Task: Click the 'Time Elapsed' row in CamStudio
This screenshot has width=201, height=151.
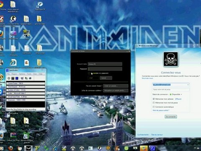Action: click(26, 87)
